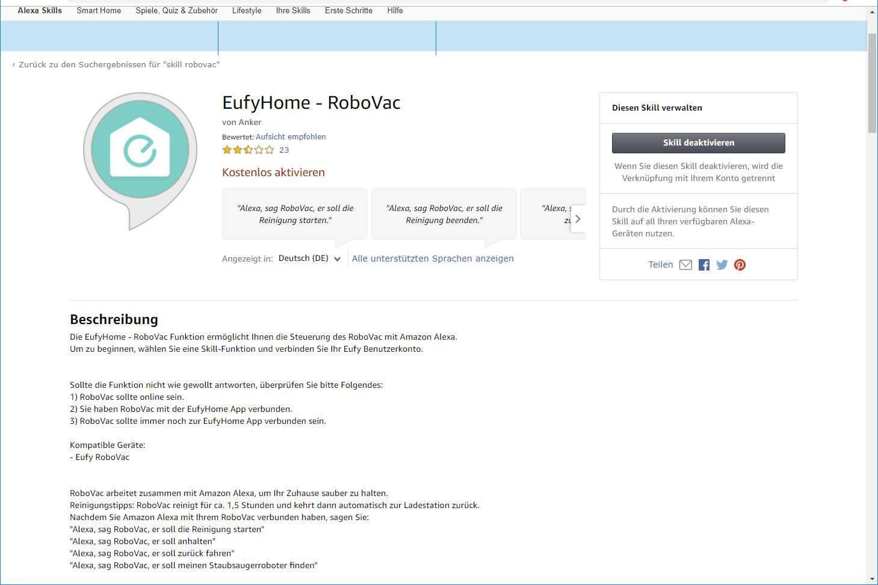The width and height of the screenshot is (878, 585).
Task: Click the Diesen Skill verwalten heading
Action: (x=657, y=108)
